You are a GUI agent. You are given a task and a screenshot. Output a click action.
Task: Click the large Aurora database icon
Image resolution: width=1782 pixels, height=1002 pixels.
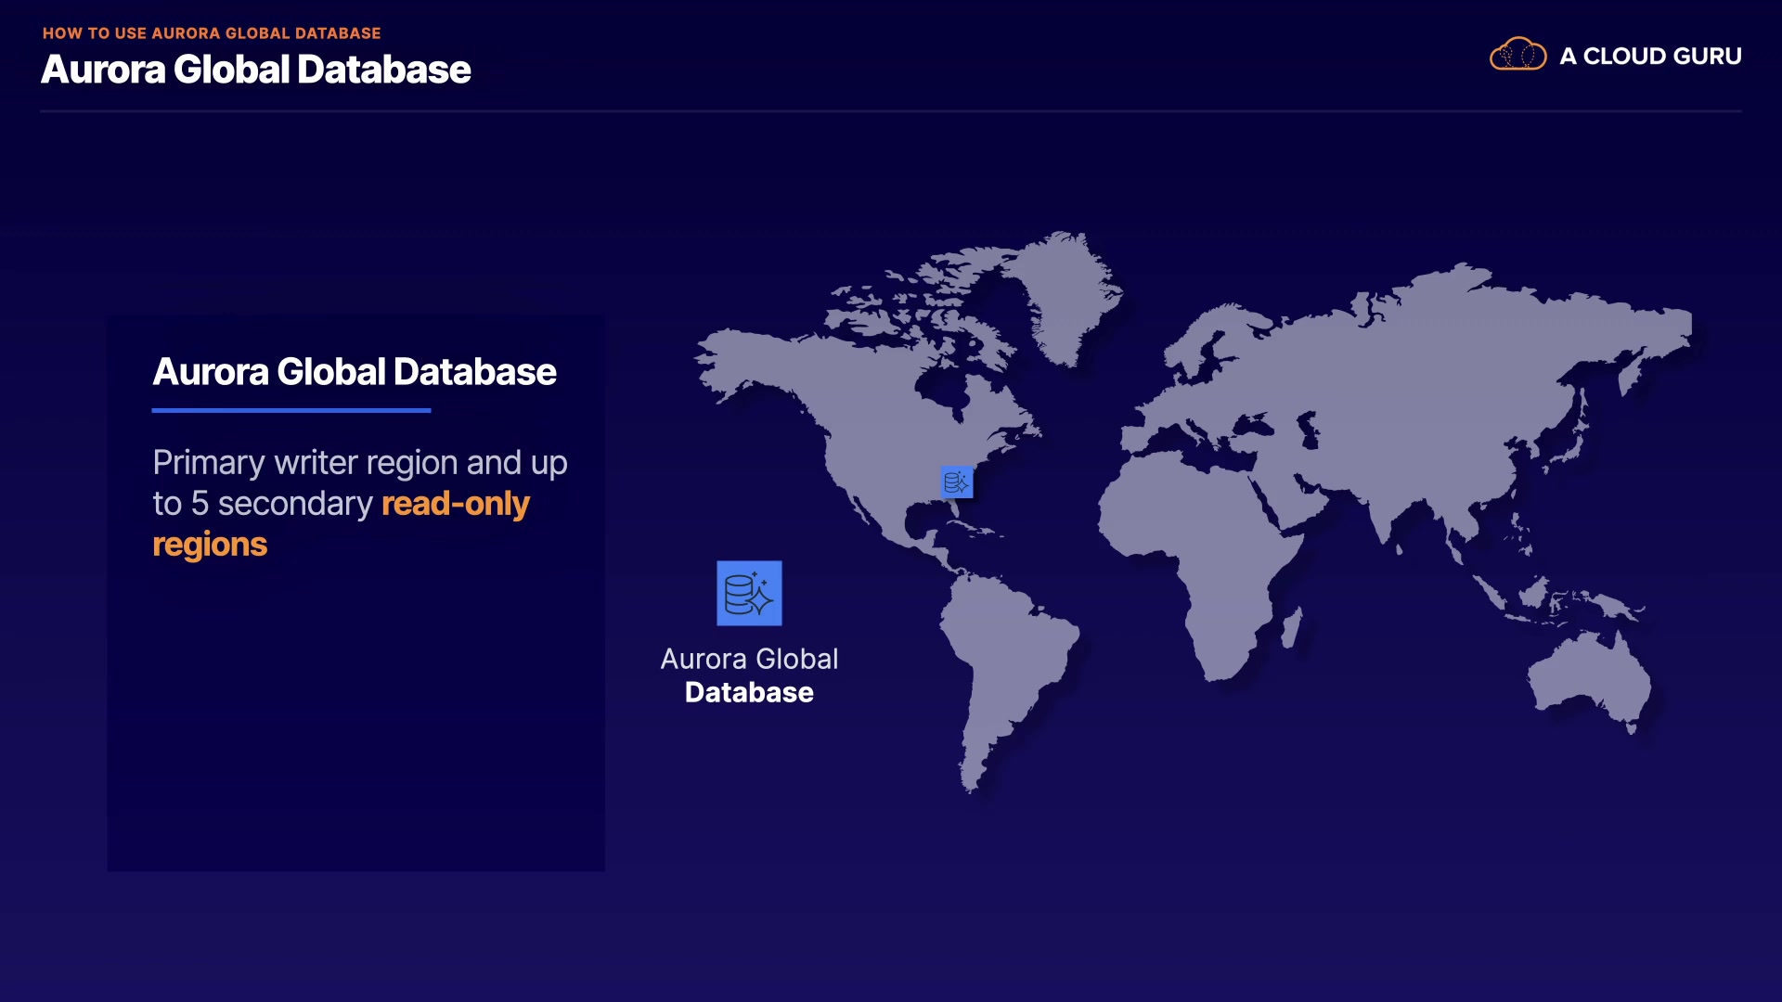(x=749, y=593)
